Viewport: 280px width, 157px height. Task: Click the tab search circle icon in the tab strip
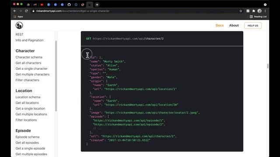pyautogui.click(x=265, y=5)
